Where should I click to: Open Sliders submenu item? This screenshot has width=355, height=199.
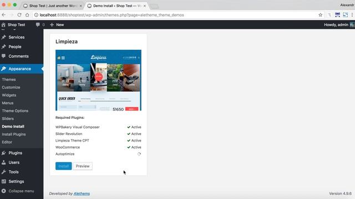click(8, 119)
